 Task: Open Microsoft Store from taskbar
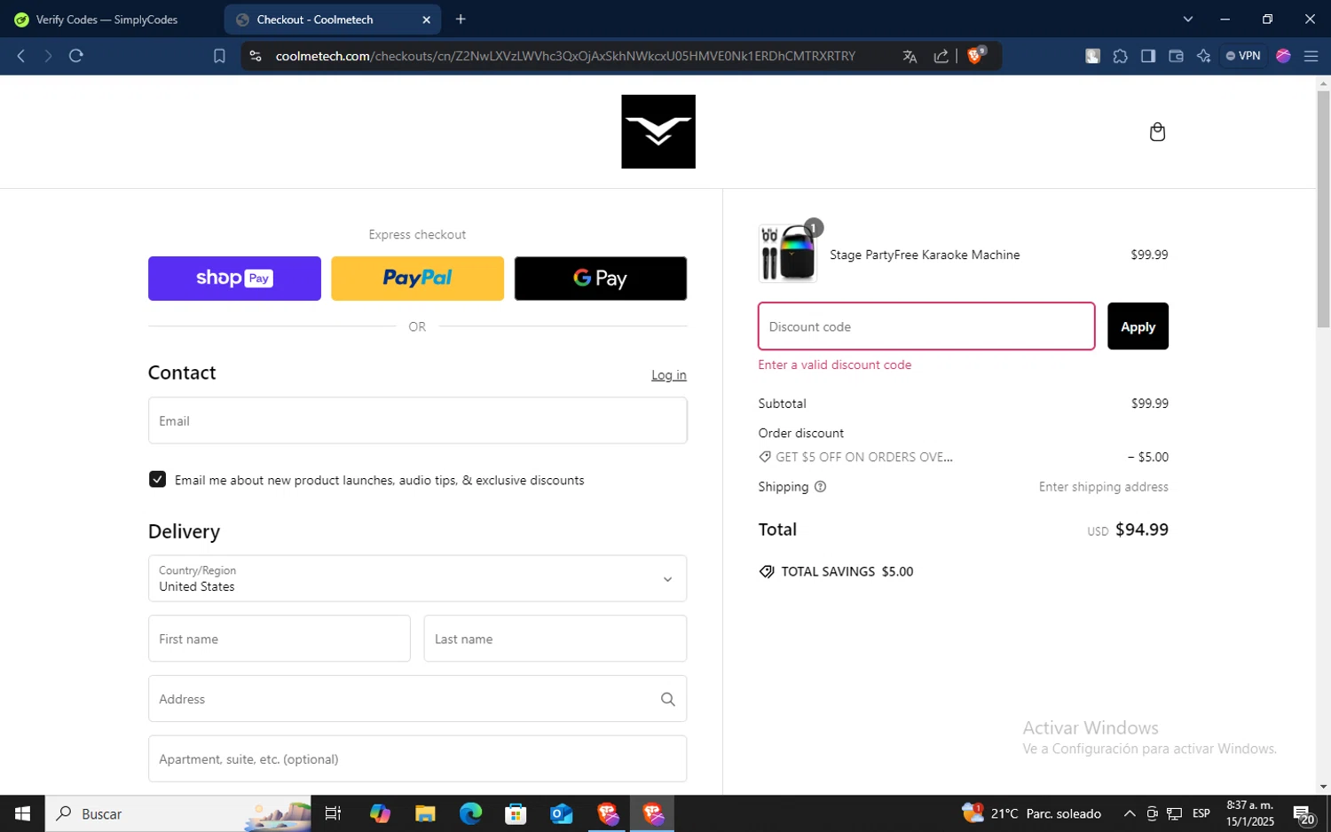pyautogui.click(x=516, y=813)
